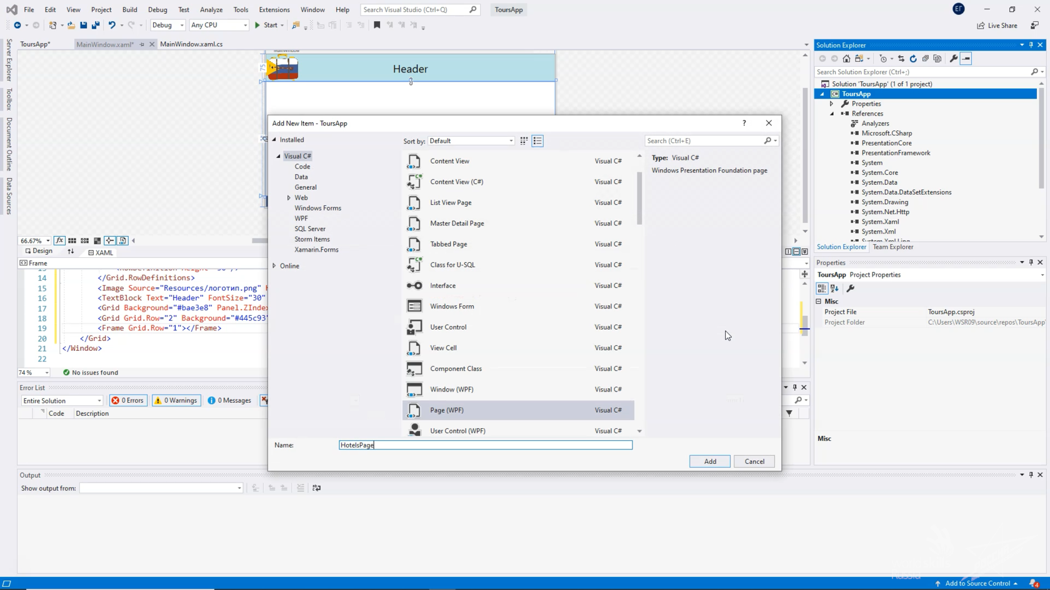
Task: Click the Open File folder icon
Action: (x=71, y=25)
